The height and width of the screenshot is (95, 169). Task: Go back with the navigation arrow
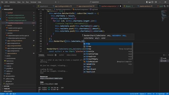pyautogui.click(x=56, y=2)
